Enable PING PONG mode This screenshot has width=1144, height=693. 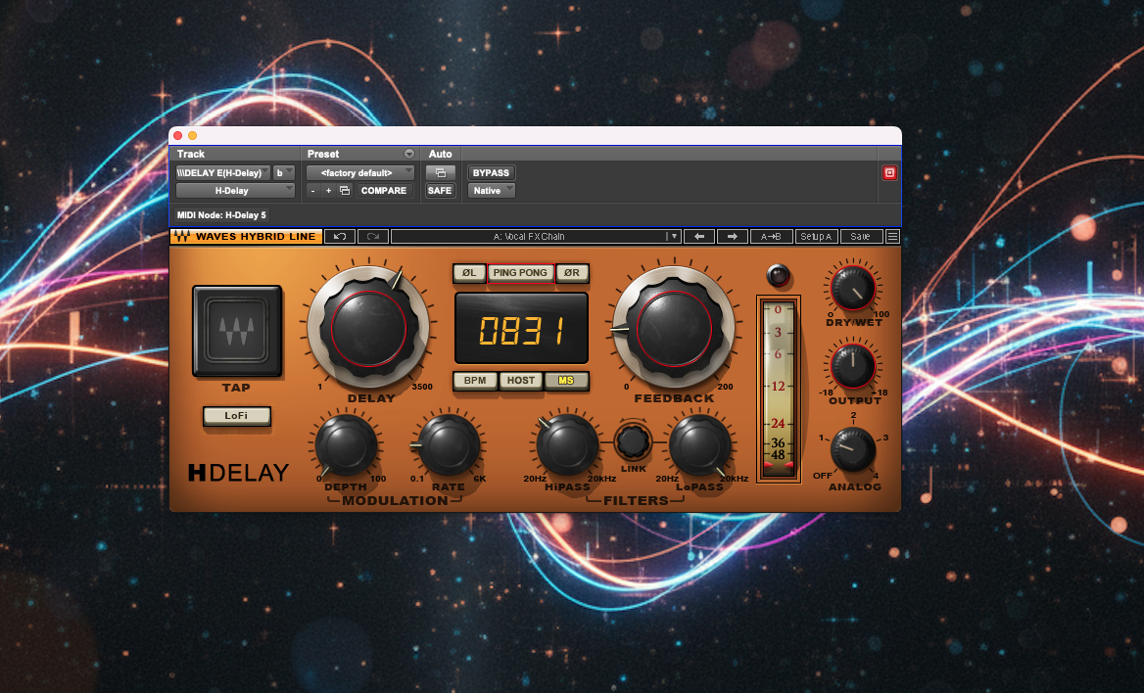520,273
